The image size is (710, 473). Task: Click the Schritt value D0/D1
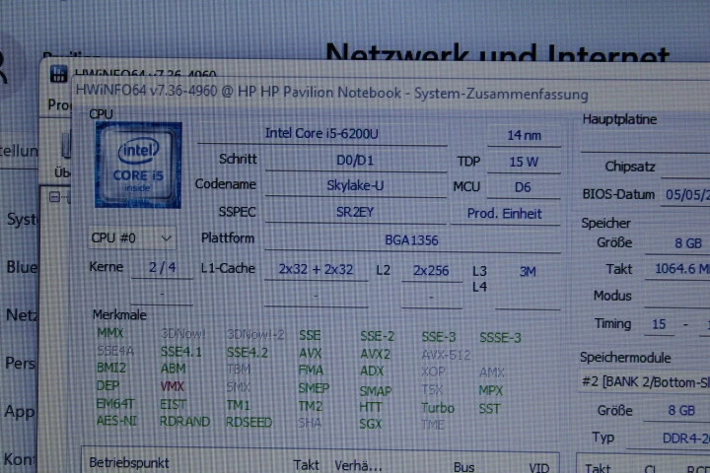pyautogui.click(x=355, y=161)
